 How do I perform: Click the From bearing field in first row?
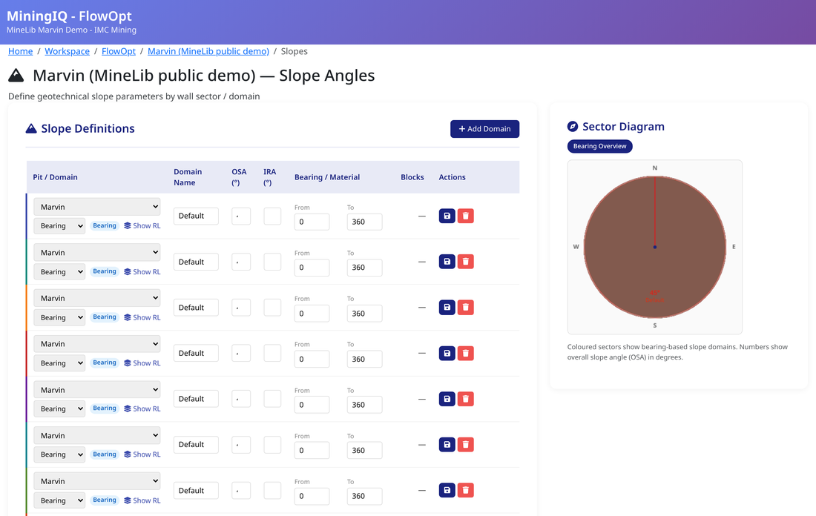pos(312,222)
